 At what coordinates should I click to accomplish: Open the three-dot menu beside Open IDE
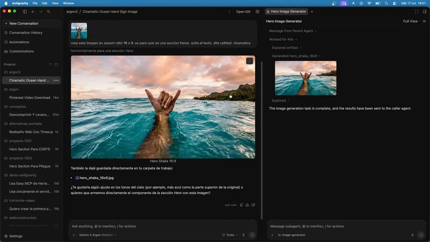click(229, 11)
